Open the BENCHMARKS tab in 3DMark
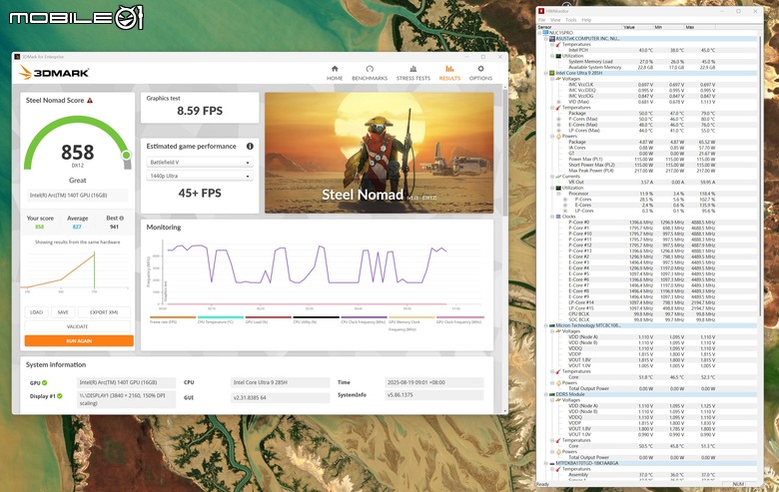 coord(370,73)
